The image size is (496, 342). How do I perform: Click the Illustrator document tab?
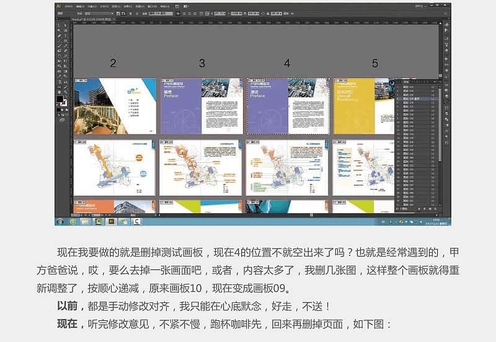pyautogui.click(x=92, y=19)
